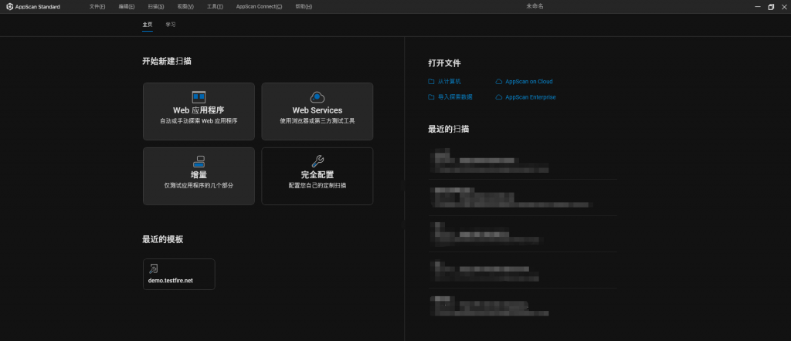791x341 pixels.
Task: Click the cloud icon beside AppScan Enterprise
Action: tap(499, 97)
